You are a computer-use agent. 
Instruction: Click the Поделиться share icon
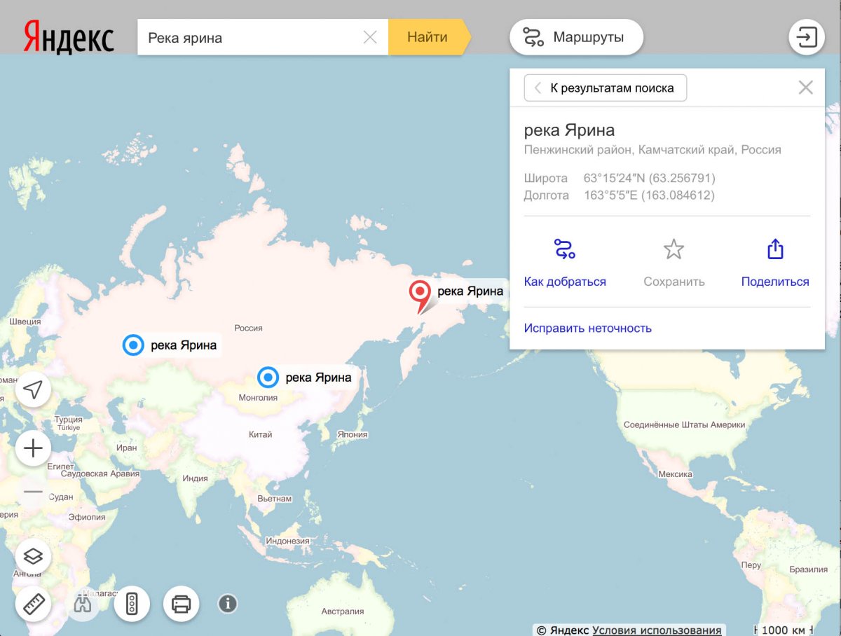click(x=775, y=249)
